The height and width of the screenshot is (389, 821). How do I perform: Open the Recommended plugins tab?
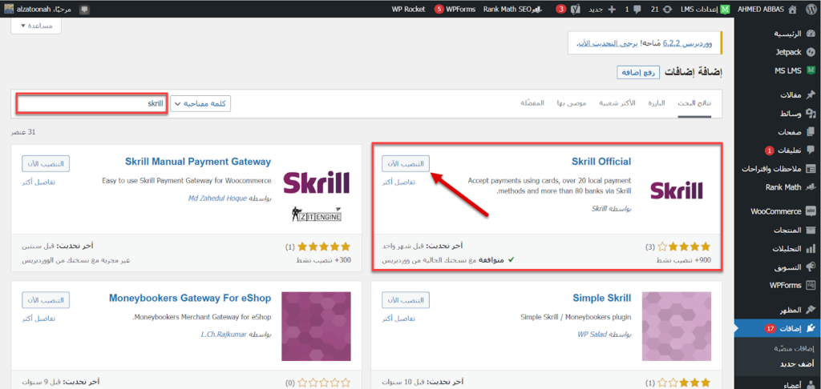571,104
